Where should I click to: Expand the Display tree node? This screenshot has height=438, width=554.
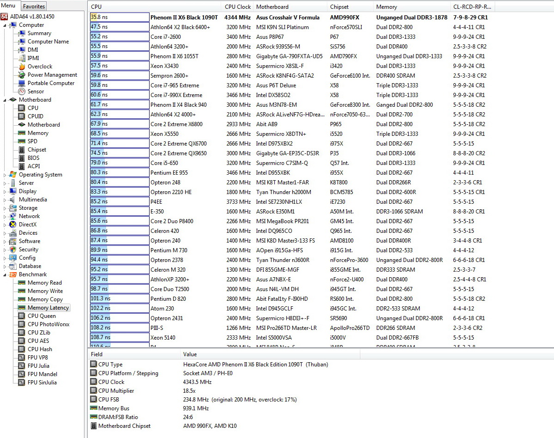click(5, 191)
